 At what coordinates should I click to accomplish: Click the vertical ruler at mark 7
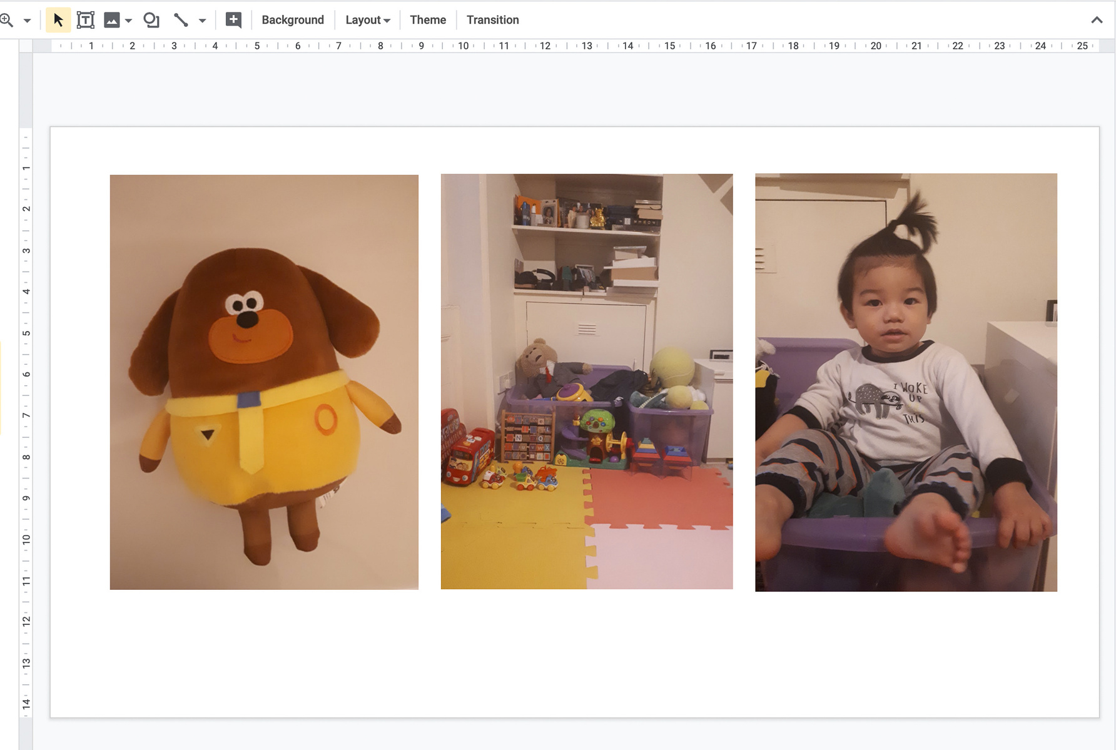click(26, 415)
